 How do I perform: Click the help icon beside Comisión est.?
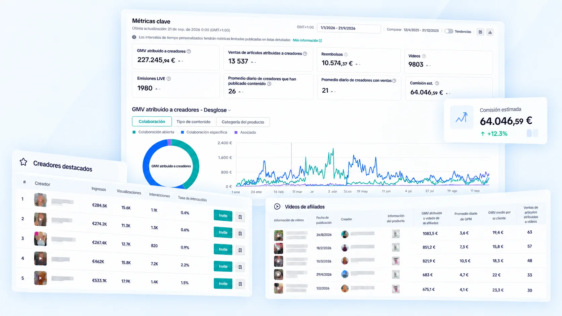(437, 83)
